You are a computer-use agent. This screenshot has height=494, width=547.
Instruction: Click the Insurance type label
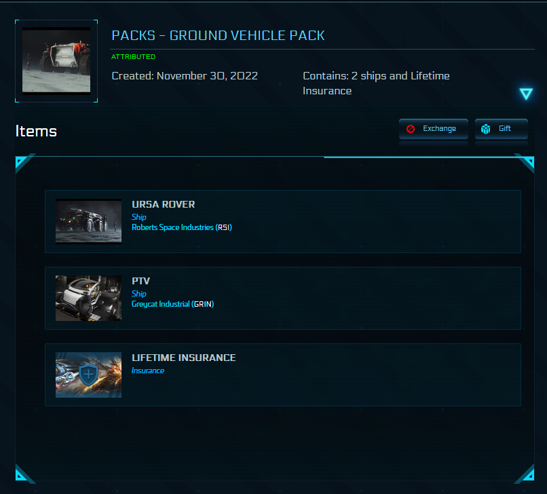147,370
